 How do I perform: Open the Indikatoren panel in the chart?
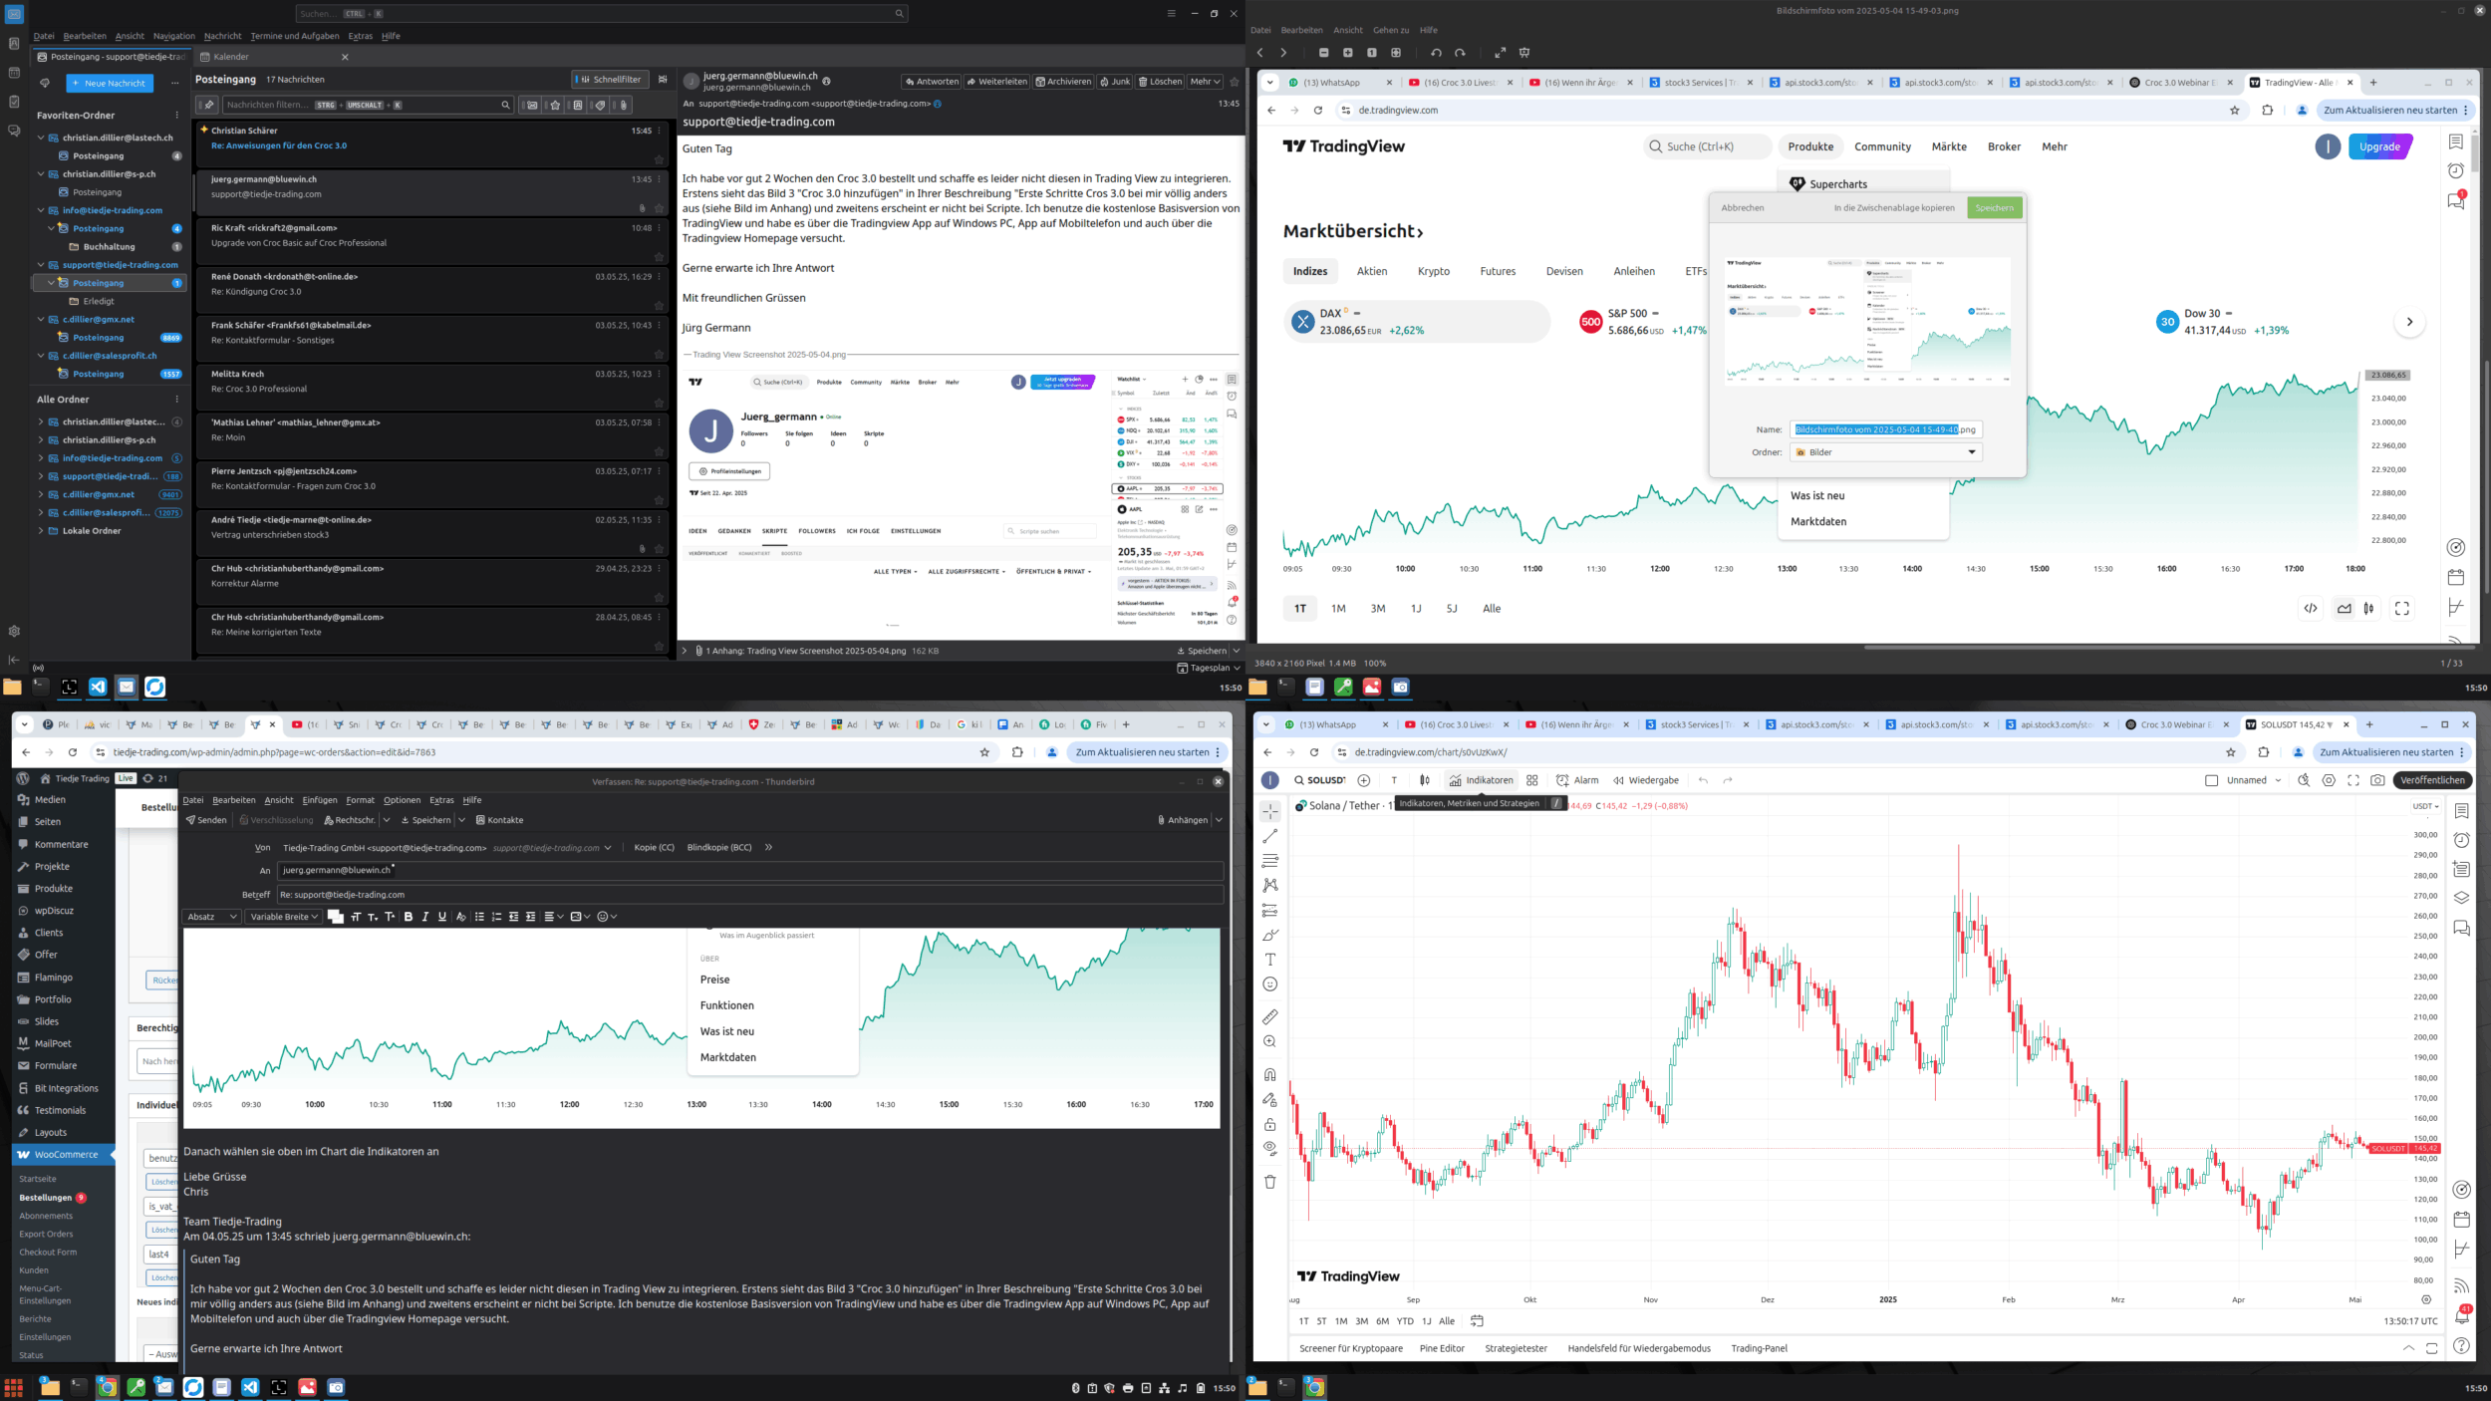coord(1481,780)
